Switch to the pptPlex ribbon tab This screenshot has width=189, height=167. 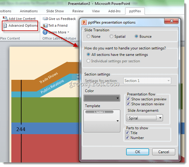(135, 11)
